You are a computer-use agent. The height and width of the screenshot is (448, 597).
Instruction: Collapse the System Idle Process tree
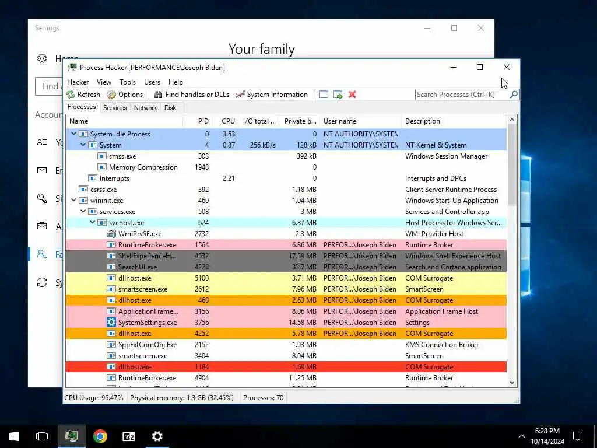(x=73, y=134)
